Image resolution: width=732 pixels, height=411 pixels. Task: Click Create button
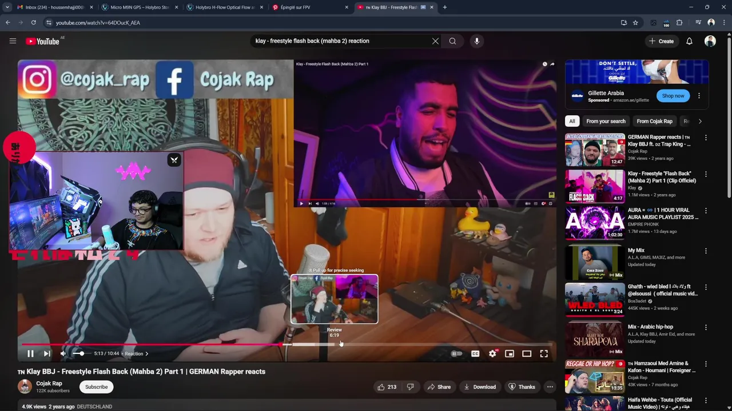661,41
